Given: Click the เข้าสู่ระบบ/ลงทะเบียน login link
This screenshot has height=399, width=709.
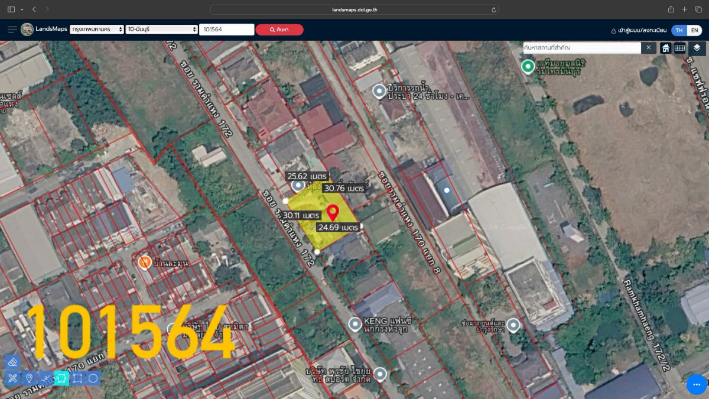Looking at the screenshot, I should pos(639,30).
